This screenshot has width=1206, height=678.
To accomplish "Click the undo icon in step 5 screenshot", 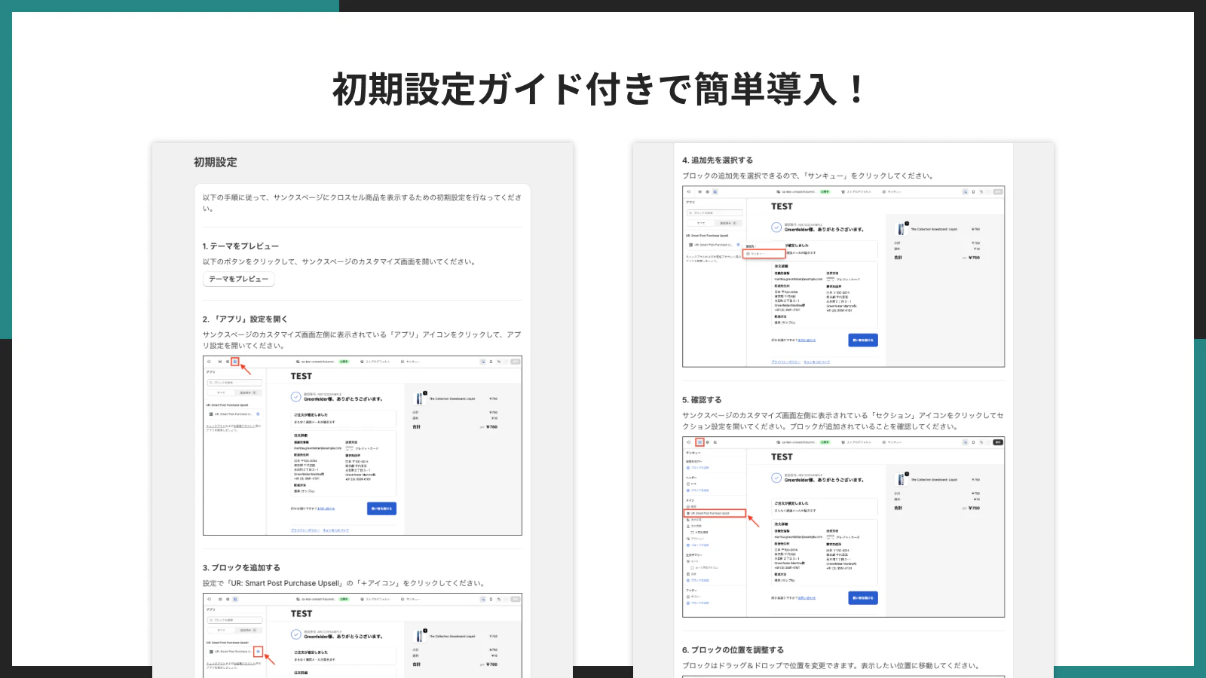I will pos(981,442).
